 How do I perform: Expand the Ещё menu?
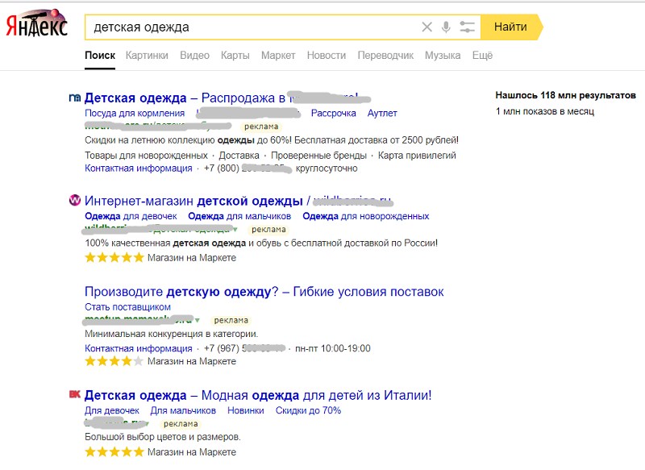coord(482,56)
